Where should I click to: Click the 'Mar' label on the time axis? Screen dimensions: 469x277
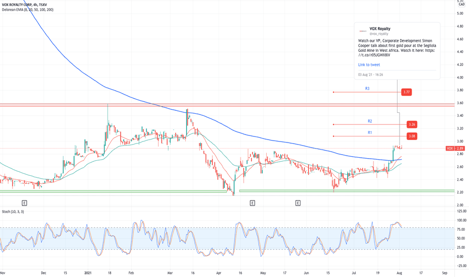coord(170,273)
